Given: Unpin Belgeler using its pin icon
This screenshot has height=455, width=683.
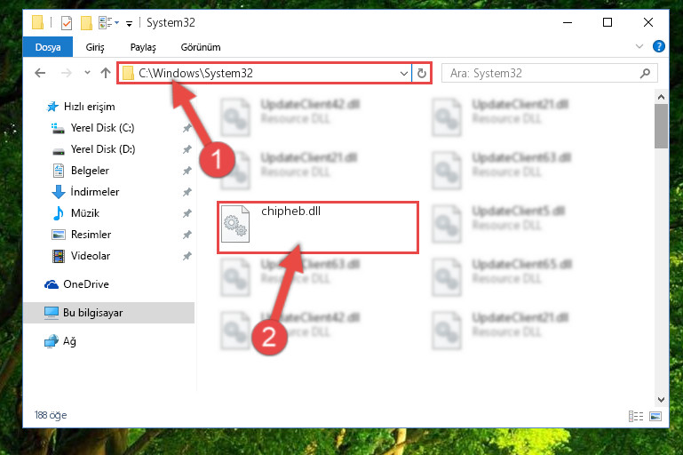Looking at the screenshot, I should tap(187, 171).
